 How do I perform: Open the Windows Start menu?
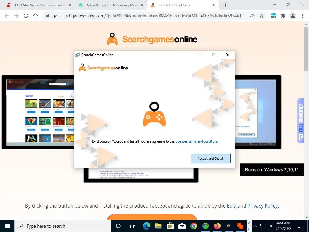pos(7,226)
